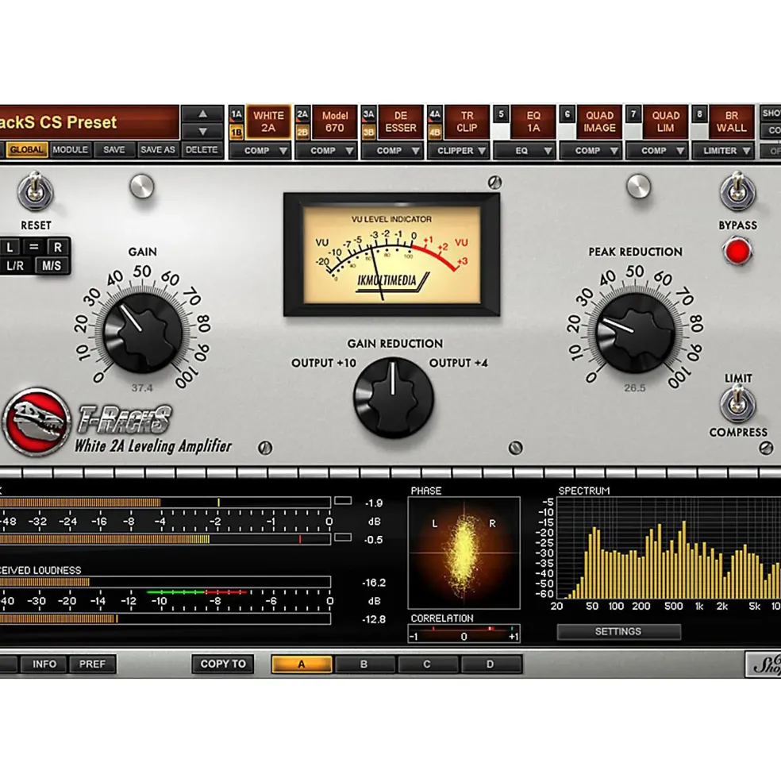This screenshot has height=782, width=781.
Task: Expand the LIMITER dropdown
Action: (x=724, y=151)
